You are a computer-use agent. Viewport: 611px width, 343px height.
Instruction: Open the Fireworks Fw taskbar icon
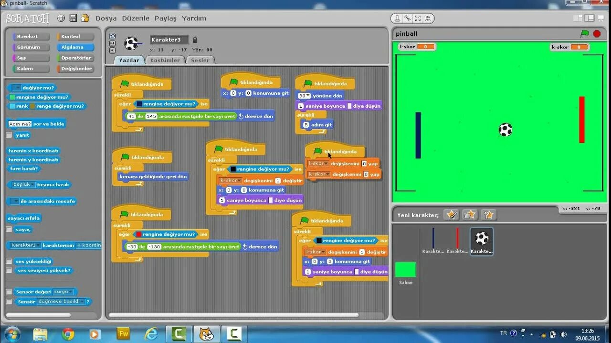coord(123,334)
